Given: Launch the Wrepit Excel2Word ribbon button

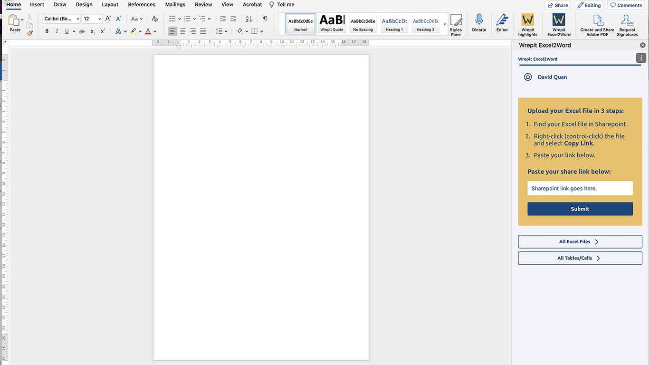Looking at the screenshot, I should (559, 25).
